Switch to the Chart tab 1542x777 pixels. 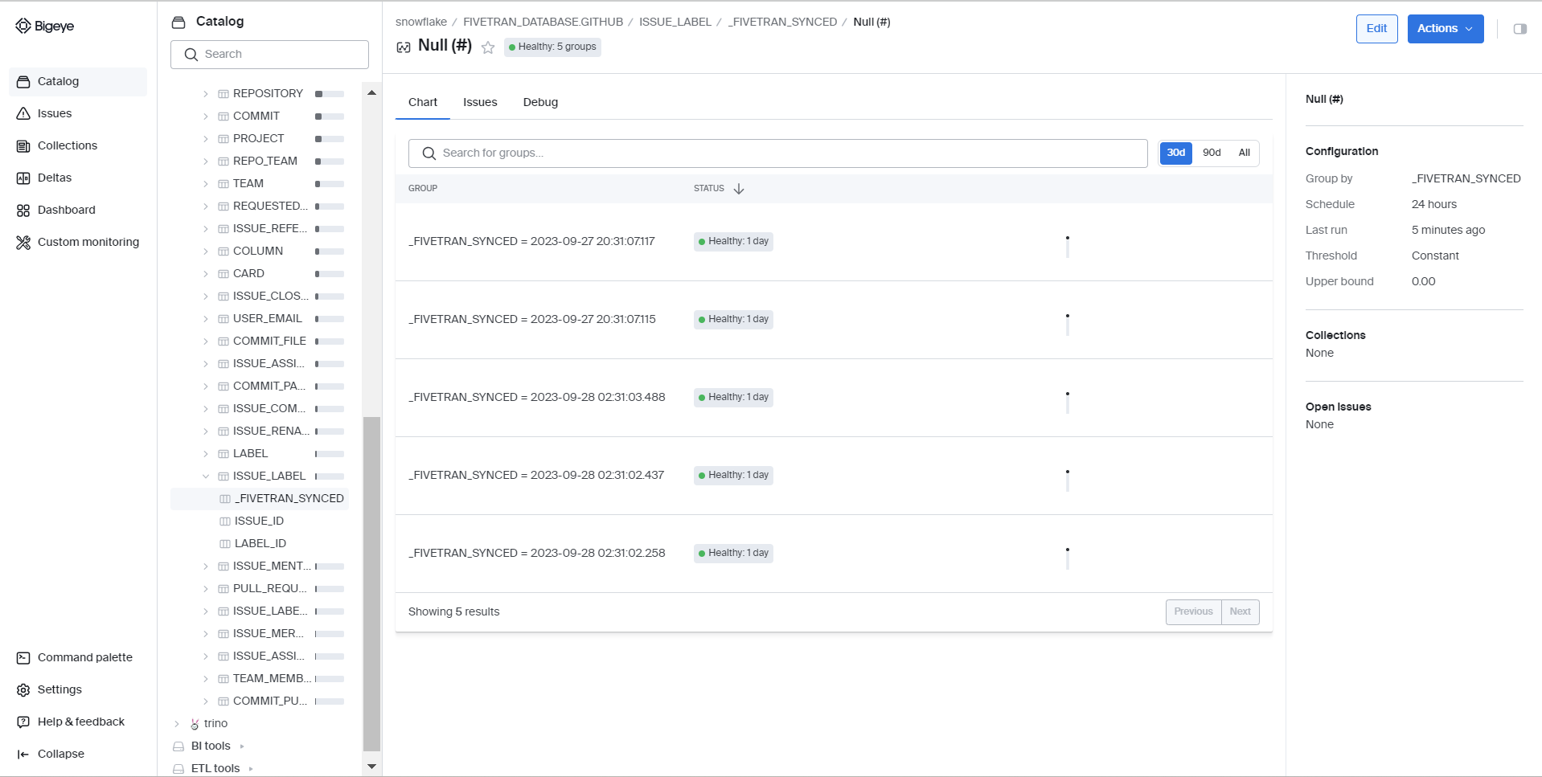tap(423, 102)
